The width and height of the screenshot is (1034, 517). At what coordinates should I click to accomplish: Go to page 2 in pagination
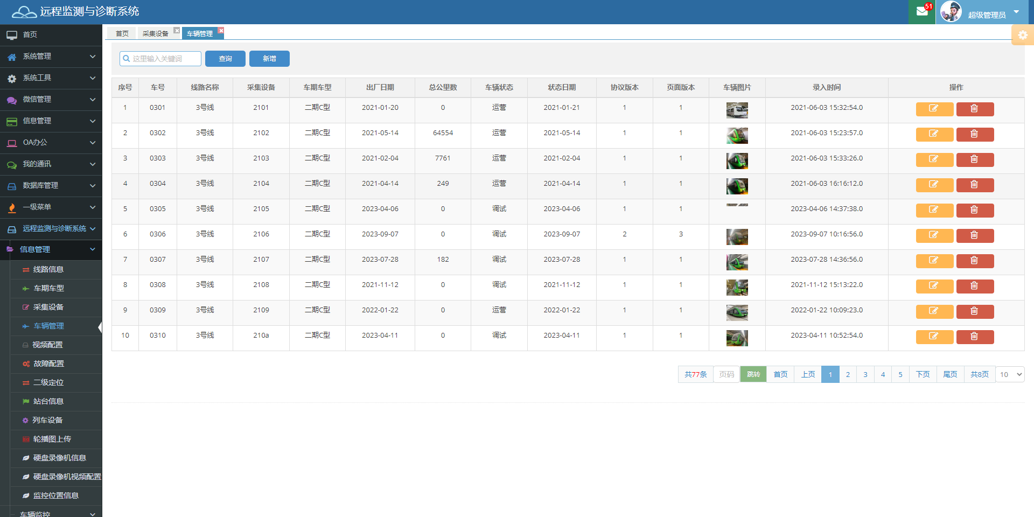[848, 374]
